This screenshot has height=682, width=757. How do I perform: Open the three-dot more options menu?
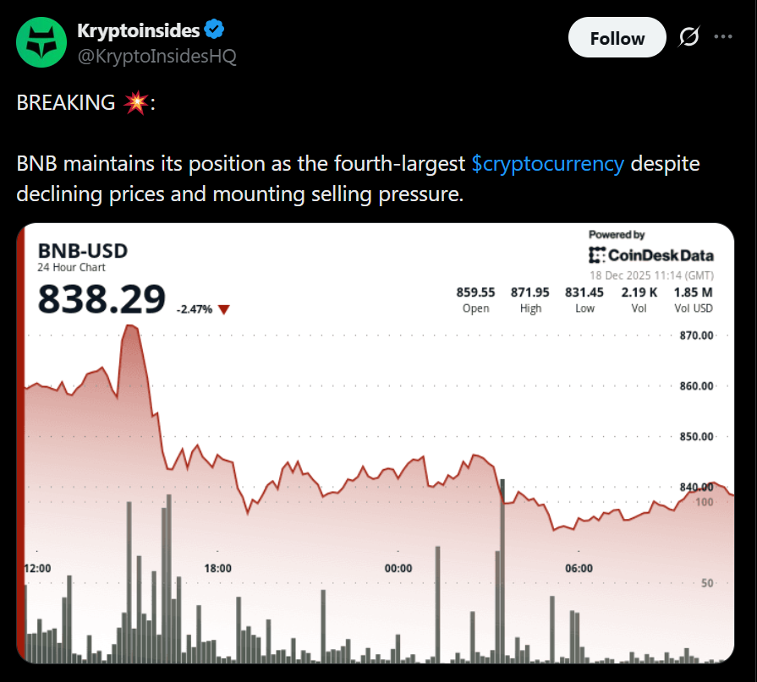[x=724, y=37]
